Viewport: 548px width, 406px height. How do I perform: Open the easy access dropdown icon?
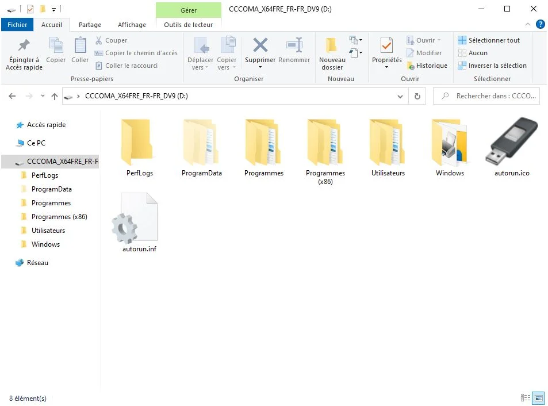[356, 53]
